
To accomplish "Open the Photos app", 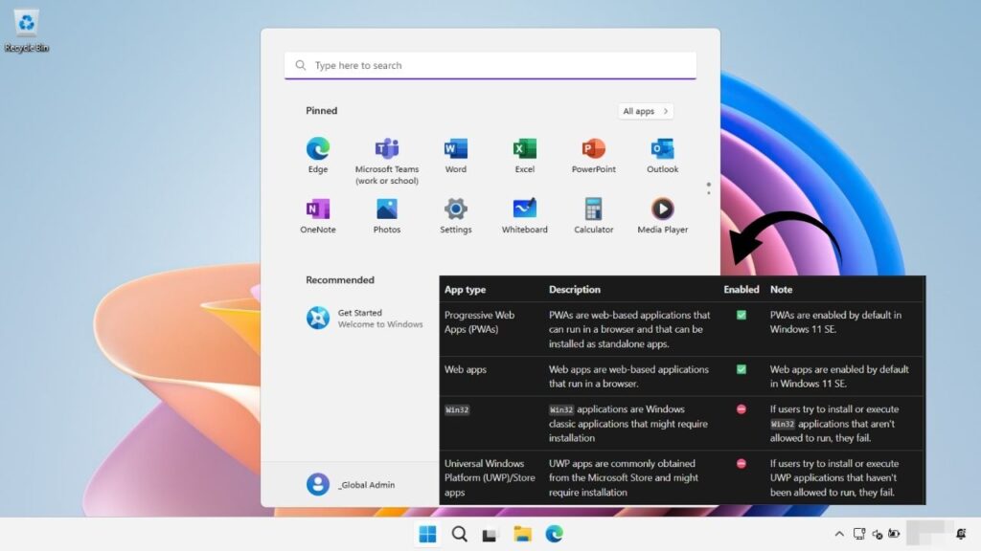I will tap(387, 215).
